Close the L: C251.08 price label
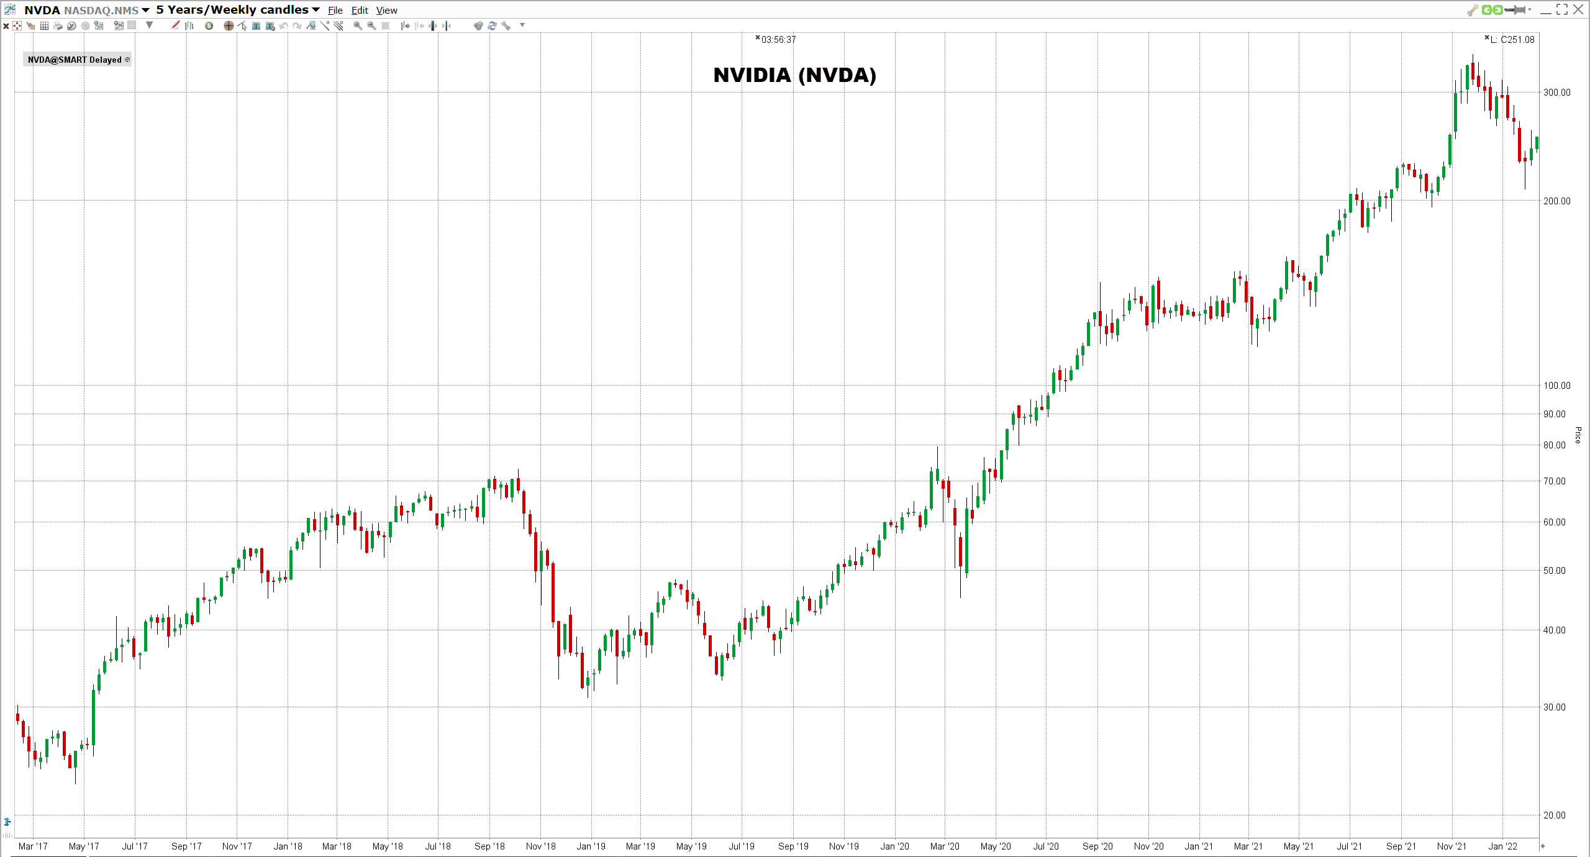The width and height of the screenshot is (1590, 857). pos(1487,38)
